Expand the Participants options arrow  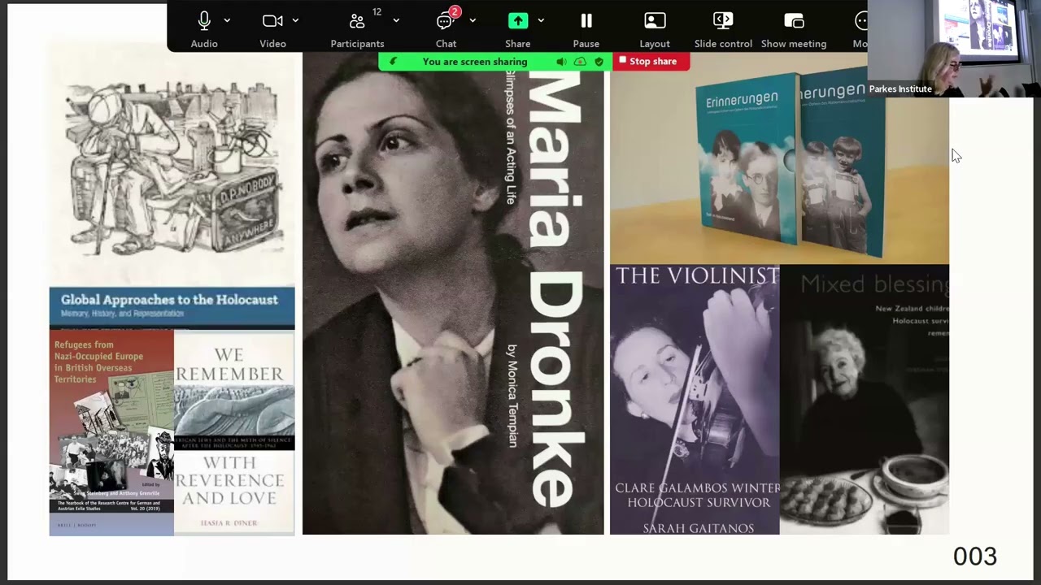point(396,21)
